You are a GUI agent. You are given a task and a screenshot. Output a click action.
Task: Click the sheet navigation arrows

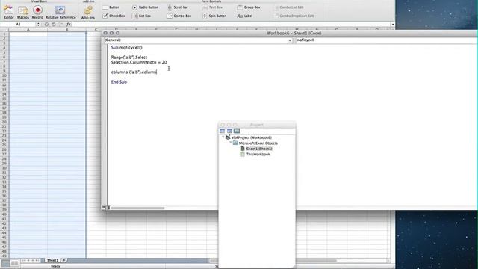click(30, 260)
